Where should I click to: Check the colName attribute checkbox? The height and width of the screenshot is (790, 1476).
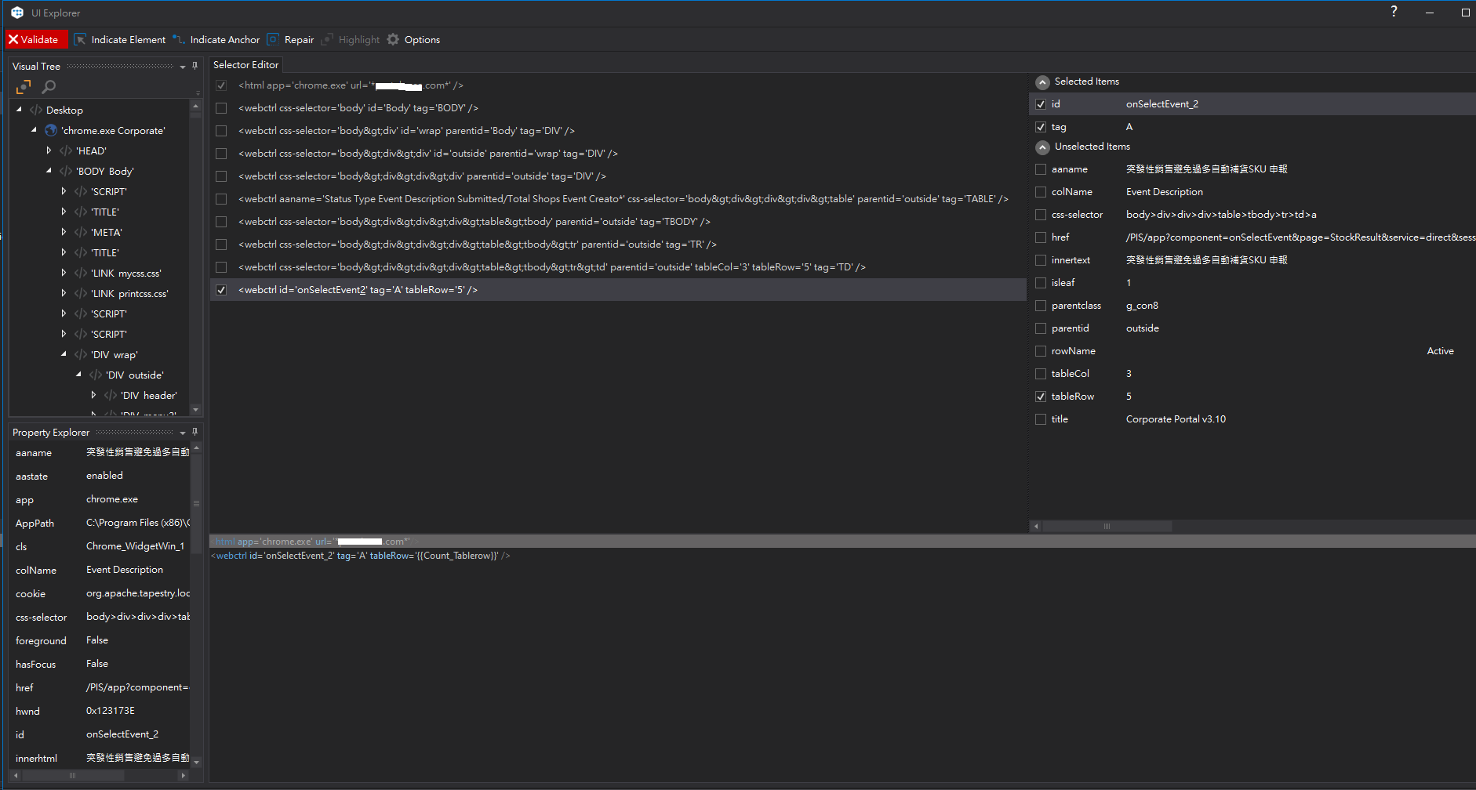point(1041,192)
